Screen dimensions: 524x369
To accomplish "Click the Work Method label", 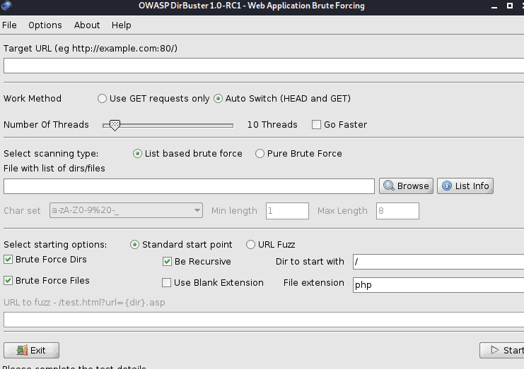I will coord(33,99).
